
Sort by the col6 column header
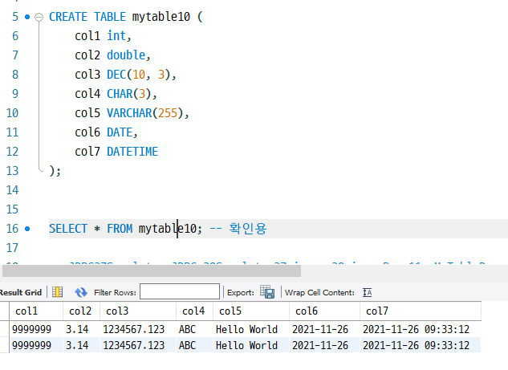324,311
